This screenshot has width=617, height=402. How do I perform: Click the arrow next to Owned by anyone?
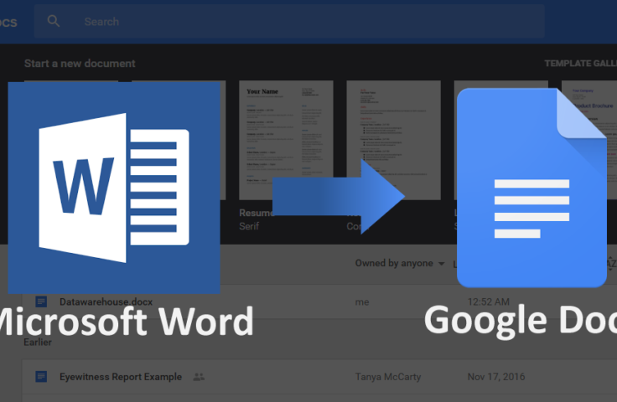(x=442, y=264)
